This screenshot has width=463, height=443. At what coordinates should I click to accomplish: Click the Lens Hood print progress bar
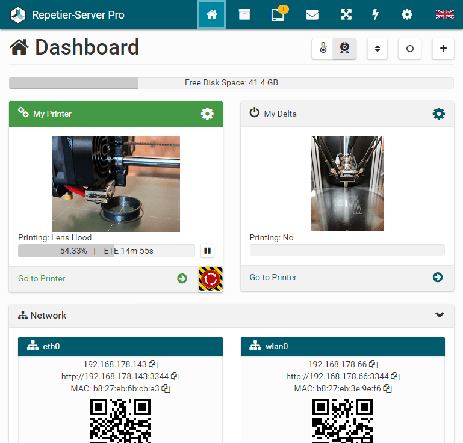point(106,251)
